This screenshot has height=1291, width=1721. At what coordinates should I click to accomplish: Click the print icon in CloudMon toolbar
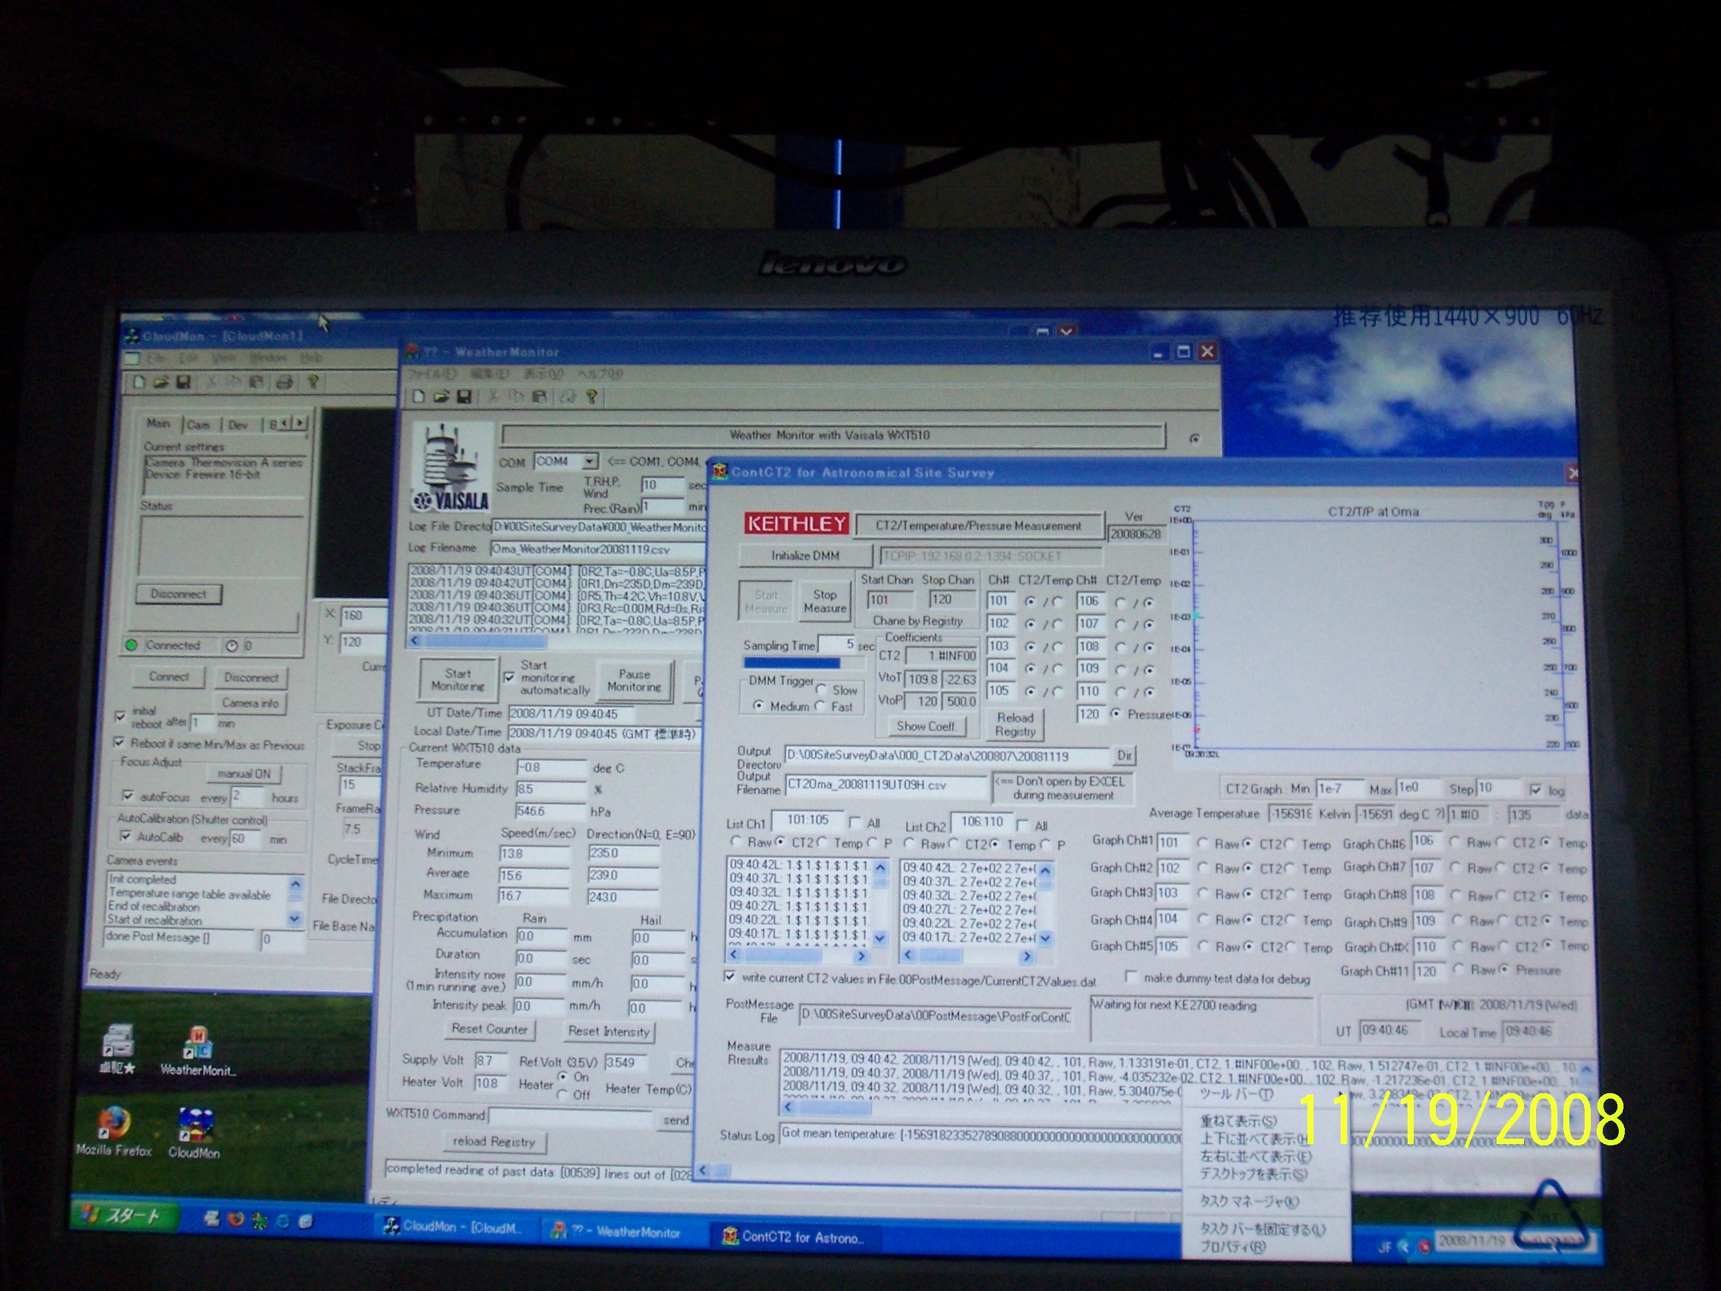coord(285,382)
